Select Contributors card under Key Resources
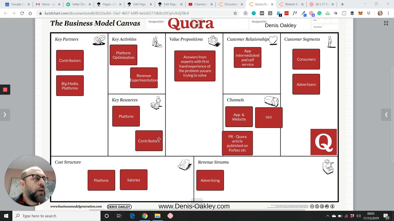This screenshot has width=394, height=221. pyautogui.click(x=149, y=141)
